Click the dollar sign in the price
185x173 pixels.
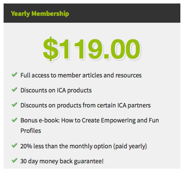click(51, 49)
